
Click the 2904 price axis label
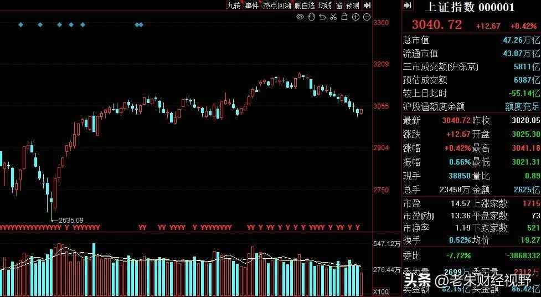pos(381,148)
